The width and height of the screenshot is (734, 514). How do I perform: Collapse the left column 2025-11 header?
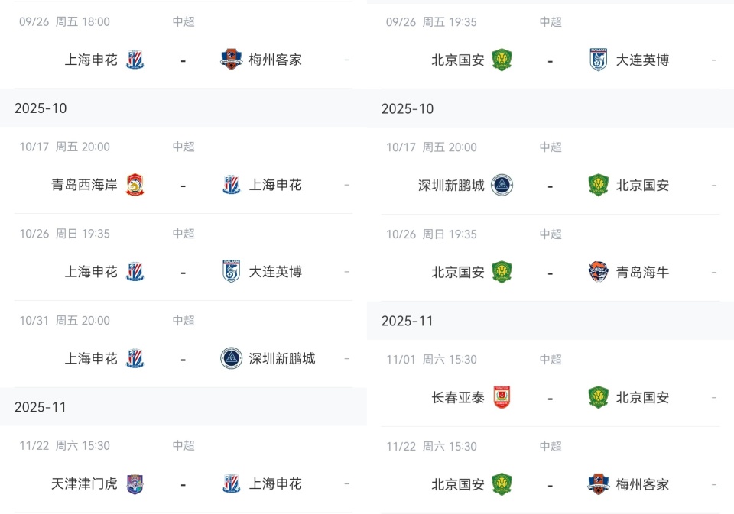tap(34, 407)
